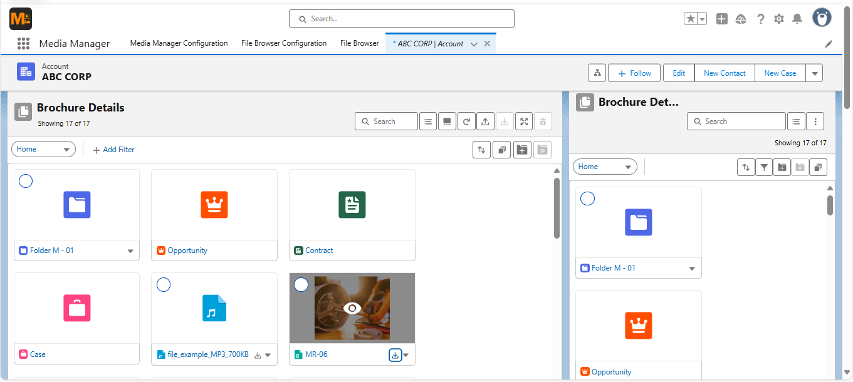Viewport: 853px width, 382px height.
Task: Open the App Launcher grid
Action: click(23, 43)
